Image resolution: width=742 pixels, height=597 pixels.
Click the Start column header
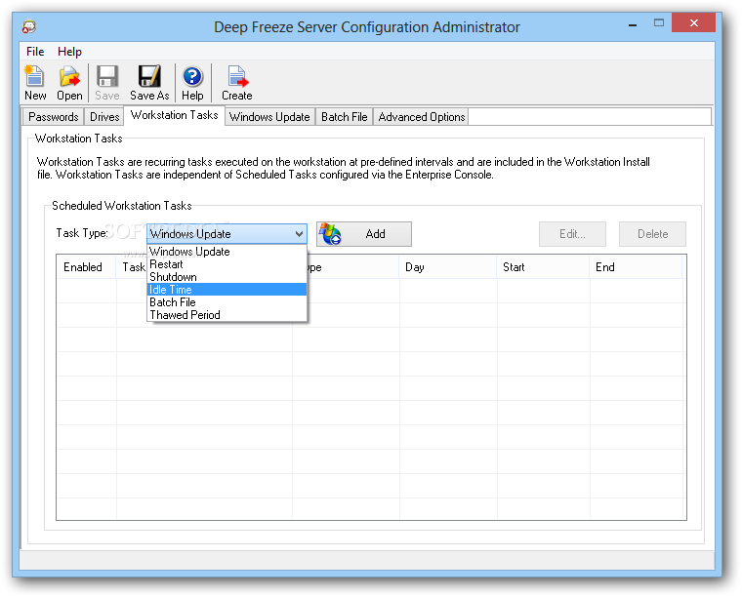(543, 267)
